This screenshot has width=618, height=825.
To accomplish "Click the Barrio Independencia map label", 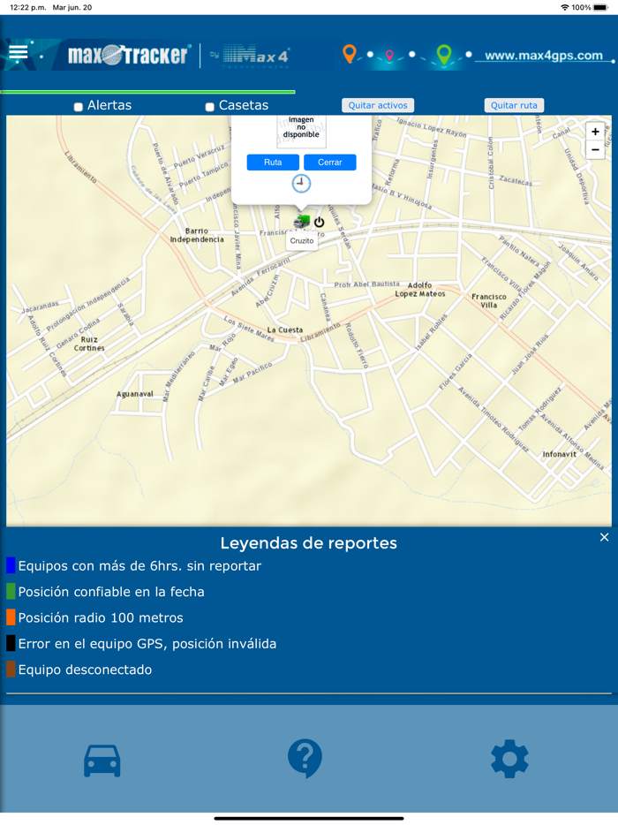I will point(197,235).
